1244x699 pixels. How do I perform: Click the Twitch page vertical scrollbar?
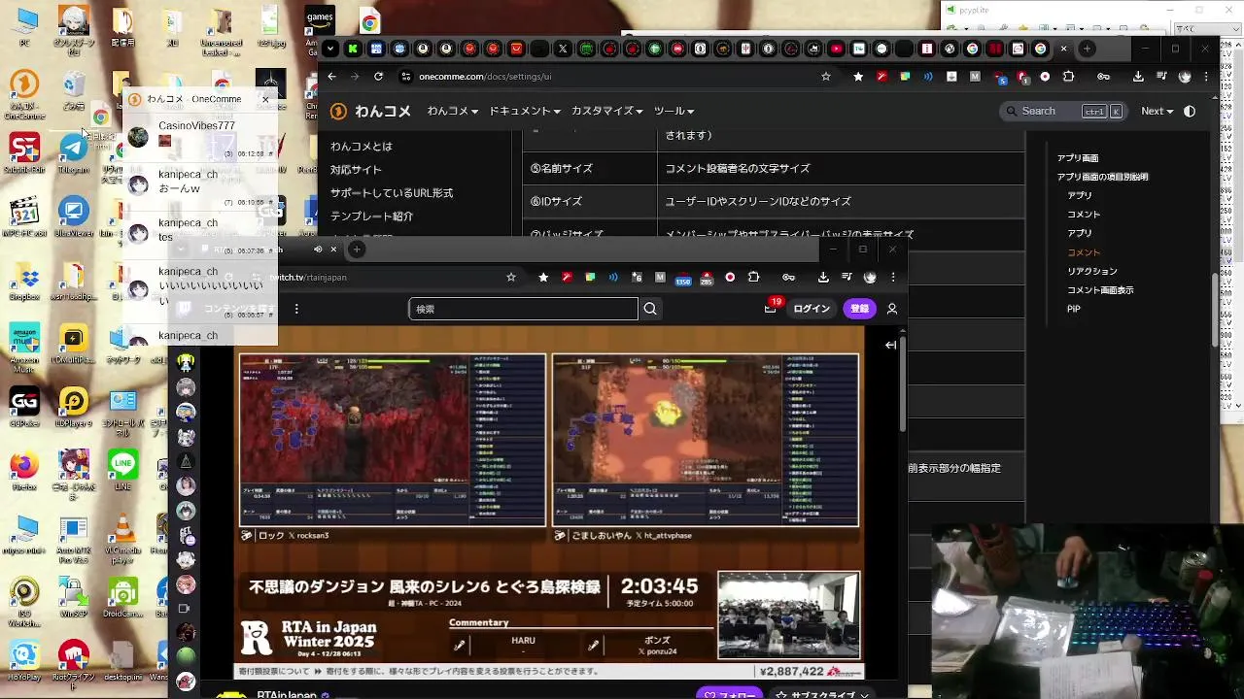[x=903, y=383]
